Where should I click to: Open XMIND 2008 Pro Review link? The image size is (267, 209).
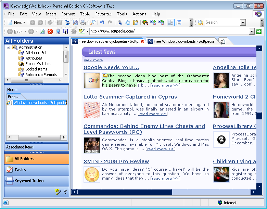(116, 161)
